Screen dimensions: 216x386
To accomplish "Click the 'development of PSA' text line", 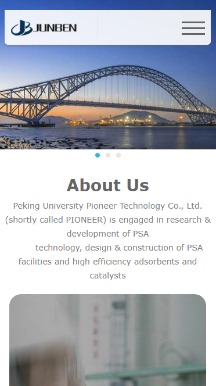I will (x=108, y=234).
